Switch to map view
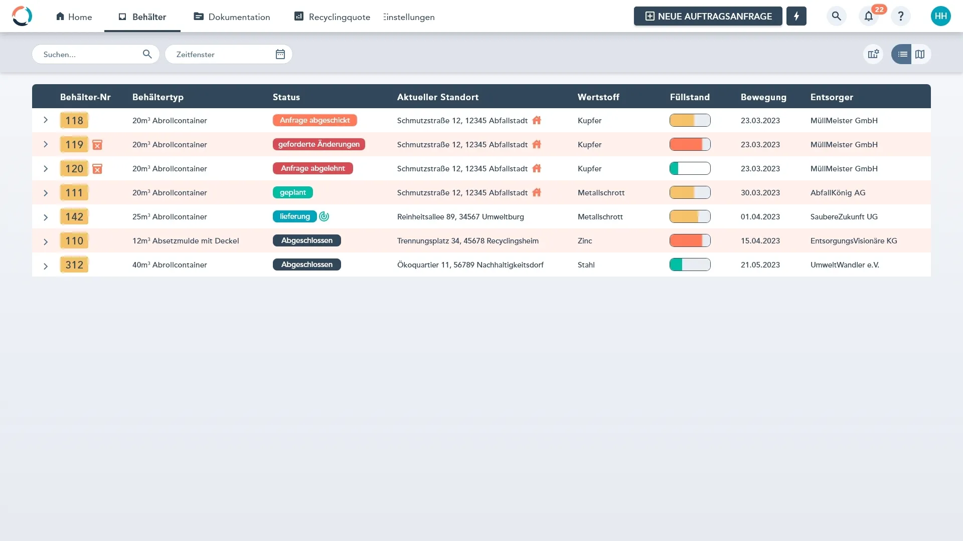This screenshot has width=963, height=541. (x=920, y=54)
